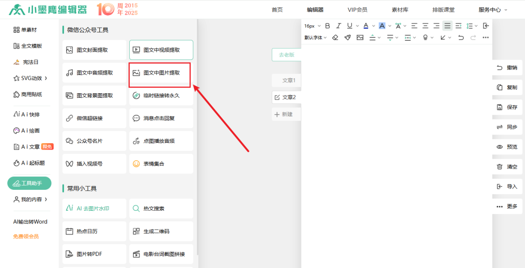
Task: Set text alignment to left
Action: point(414,26)
